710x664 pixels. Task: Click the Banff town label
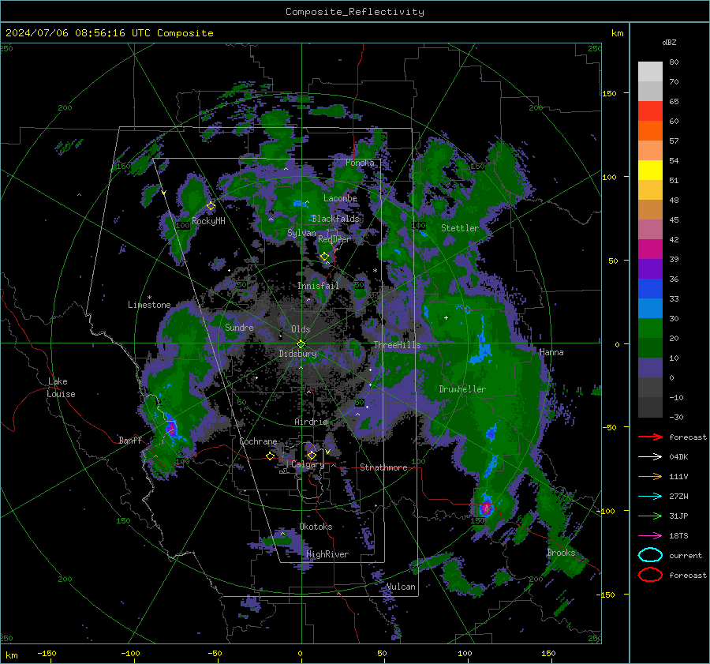[130, 441]
